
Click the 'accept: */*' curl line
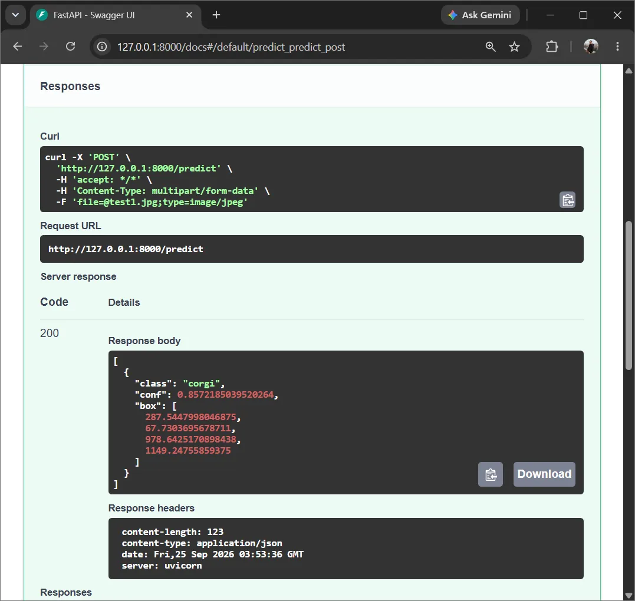click(104, 179)
